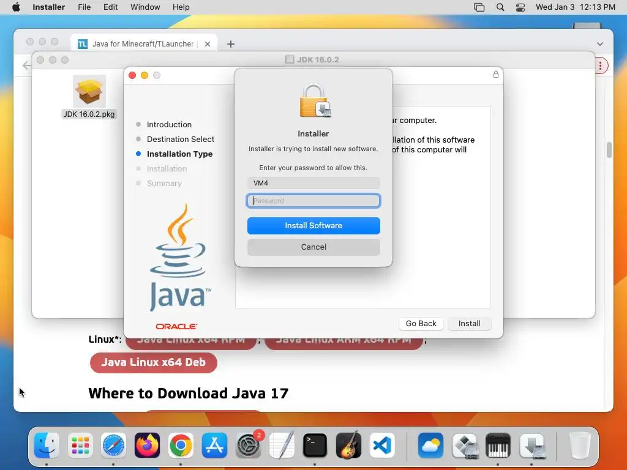The height and width of the screenshot is (470, 627).
Task: Click the Install Software button
Action: [x=313, y=225]
